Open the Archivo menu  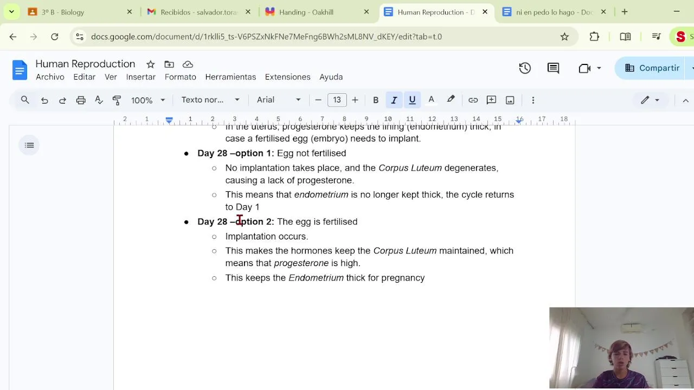(50, 77)
